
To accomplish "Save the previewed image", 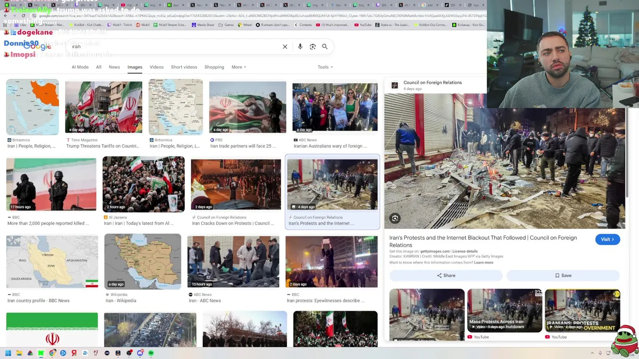I will (x=563, y=275).
